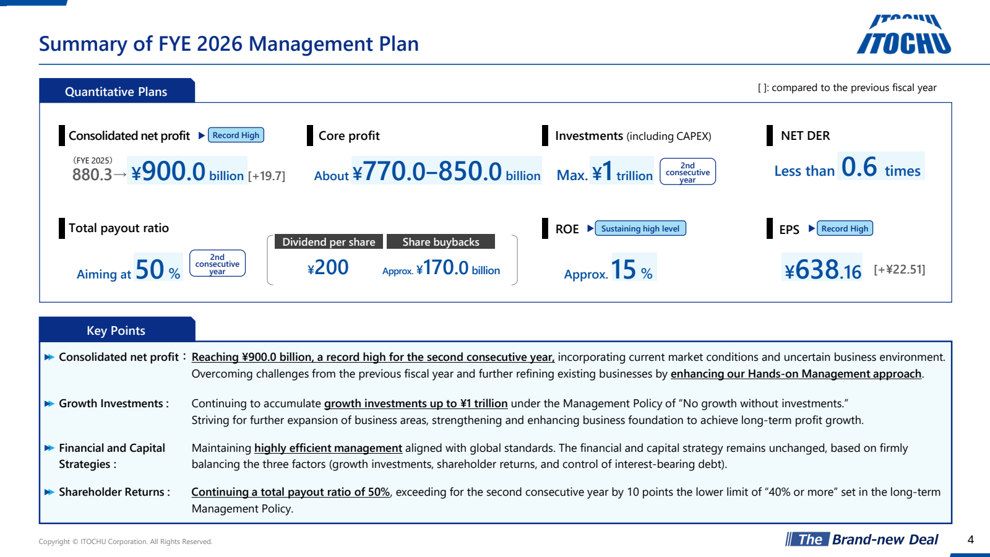The width and height of the screenshot is (990, 557).
Task: Click the 'Max. ¥1 trillion' value
Action: (x=605, y=171)
